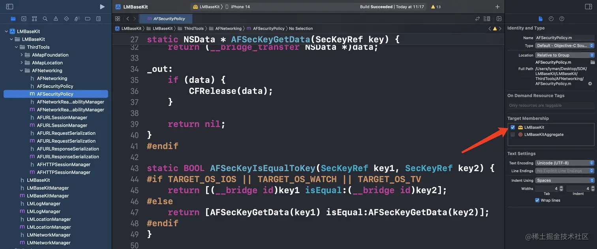Open the related items grid menu

117,19
